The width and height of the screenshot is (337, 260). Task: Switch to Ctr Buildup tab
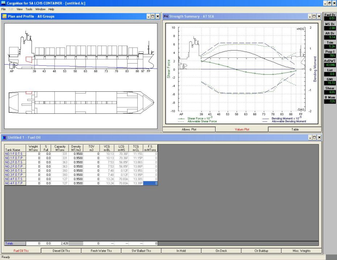pyautogui.click(x=261, y=251)
